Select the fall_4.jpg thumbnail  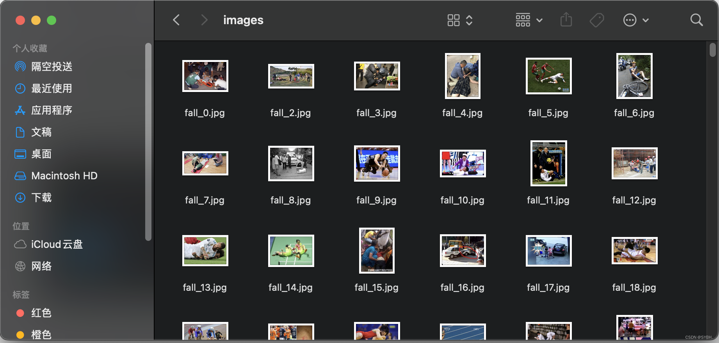click(x=463, y=76)
